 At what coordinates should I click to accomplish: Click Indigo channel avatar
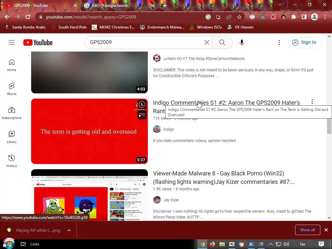[157, 129]
